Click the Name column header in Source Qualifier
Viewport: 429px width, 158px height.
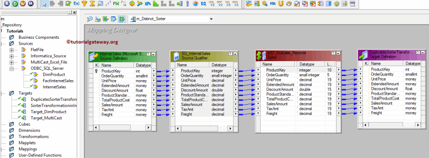pyautogui.click(x=192, y=65)
